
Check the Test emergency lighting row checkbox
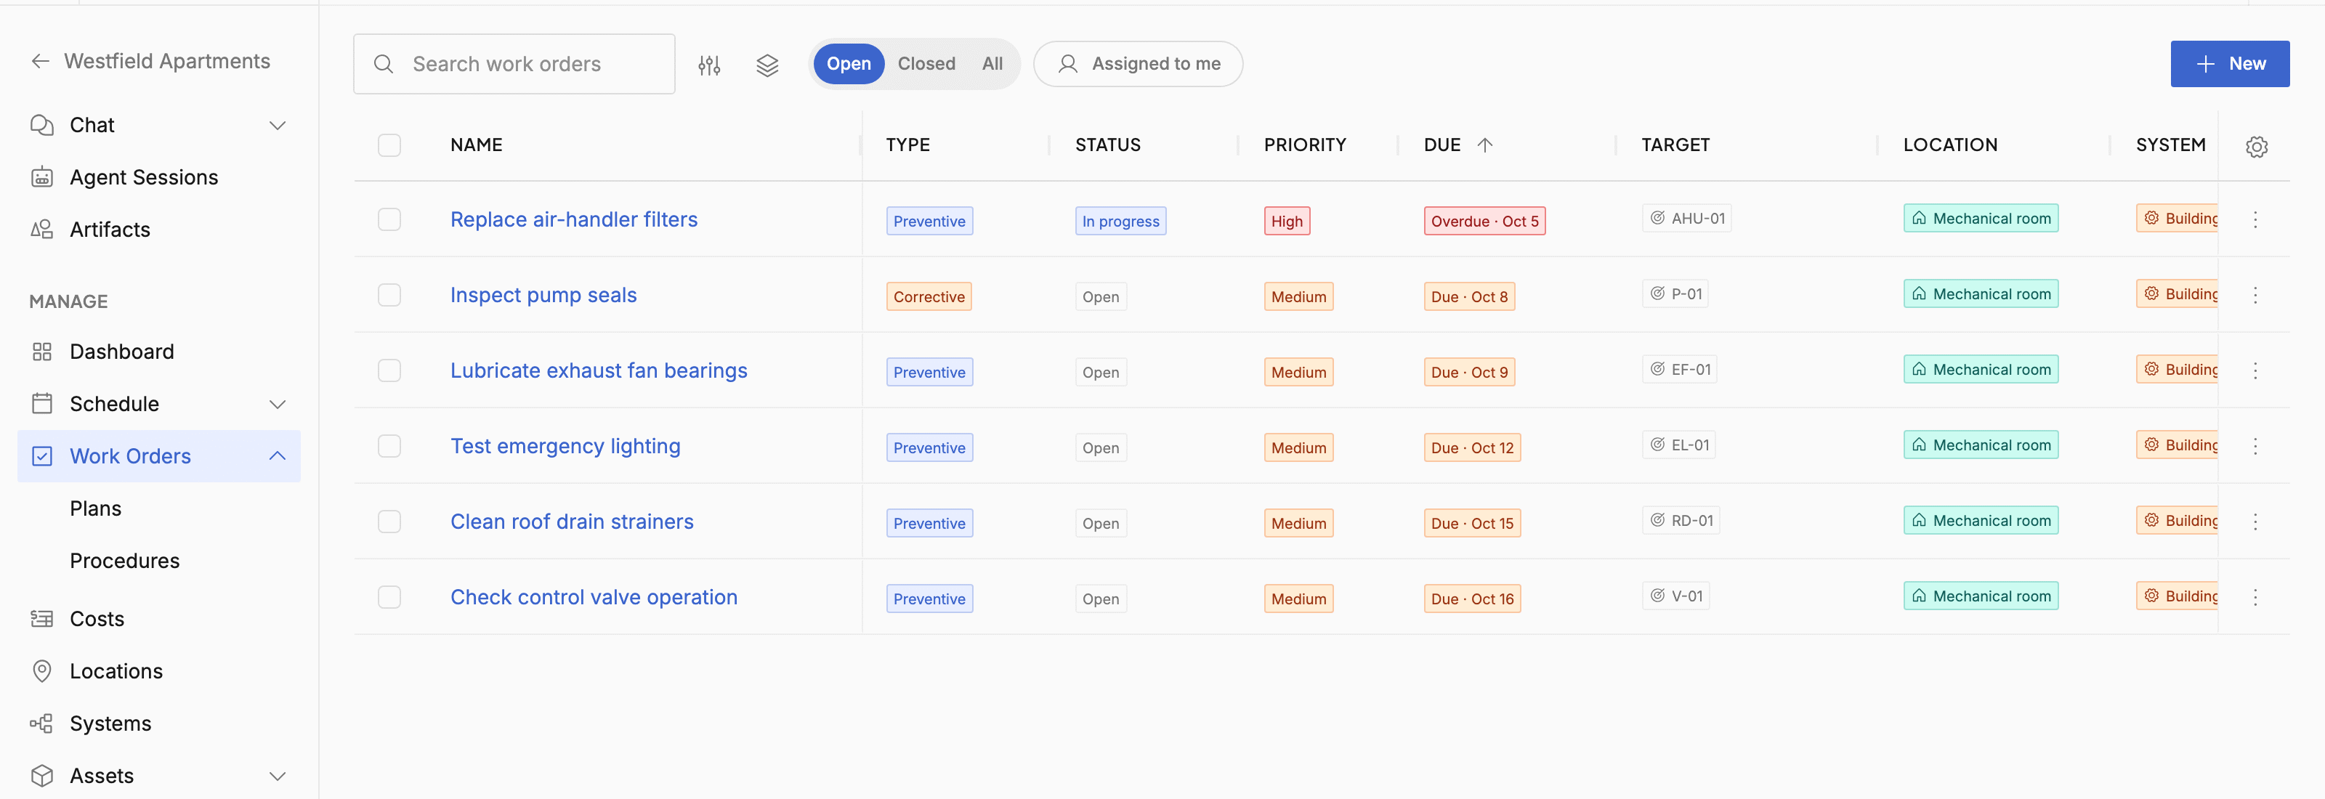[x=389, y=447]
